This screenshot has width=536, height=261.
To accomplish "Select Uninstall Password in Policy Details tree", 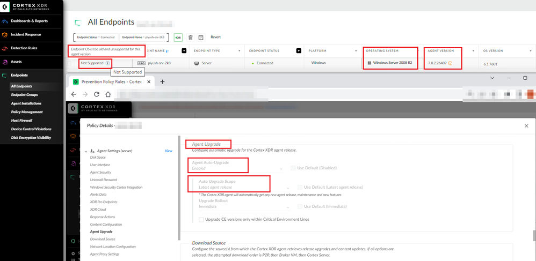I will pyautogui.click(x=104, y=180).
